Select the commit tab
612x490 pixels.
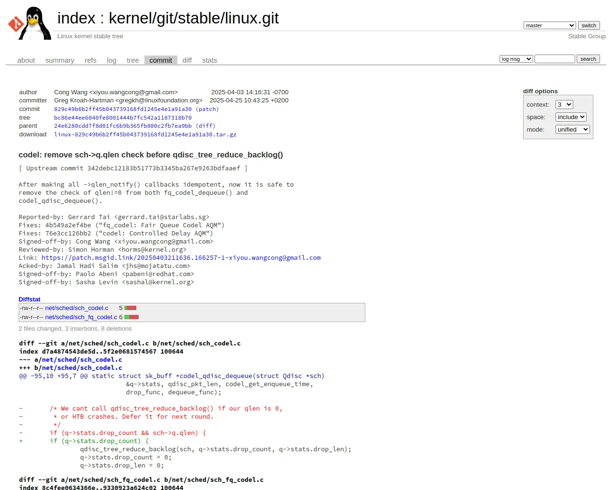161,60
